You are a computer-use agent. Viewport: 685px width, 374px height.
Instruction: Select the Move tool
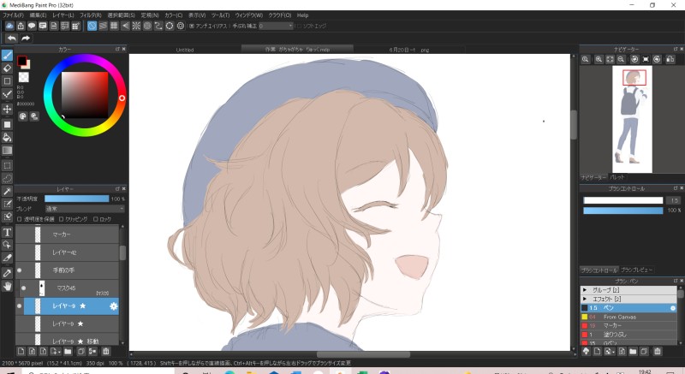7,109
